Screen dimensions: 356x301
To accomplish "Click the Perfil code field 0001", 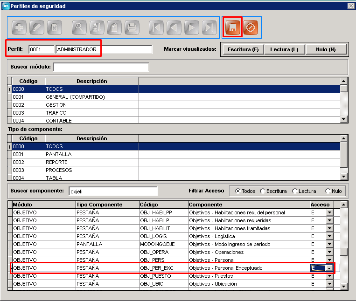I will click(x=42, y=49).
